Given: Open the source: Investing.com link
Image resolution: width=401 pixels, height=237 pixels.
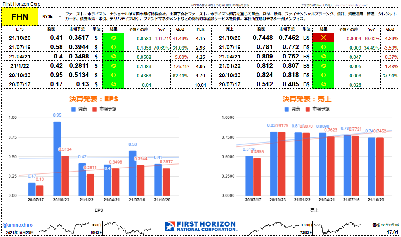Looking at the screenshot, I should 352,5.
